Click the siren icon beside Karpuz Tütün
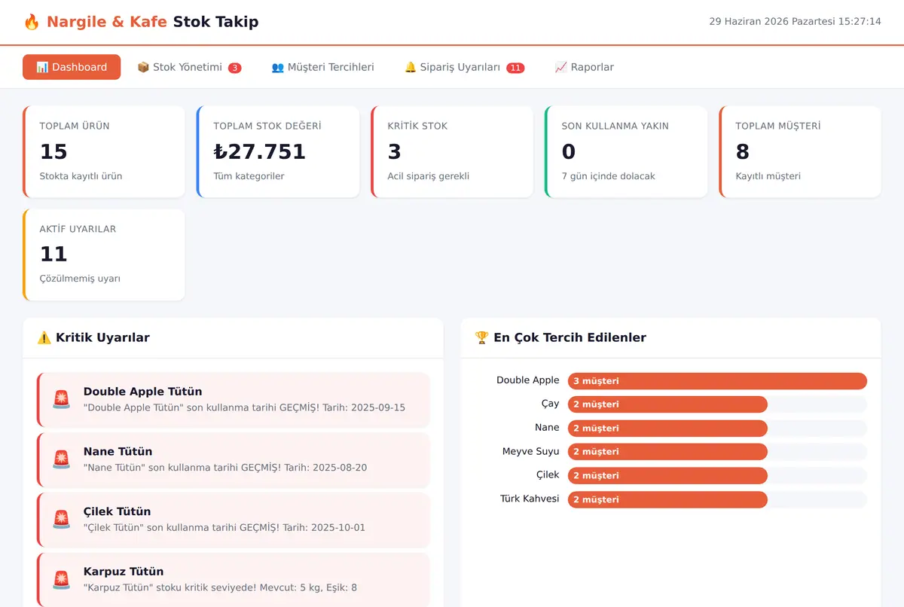Image resolution: width=904 pixels, height=607 pixels. click(61, 579)
